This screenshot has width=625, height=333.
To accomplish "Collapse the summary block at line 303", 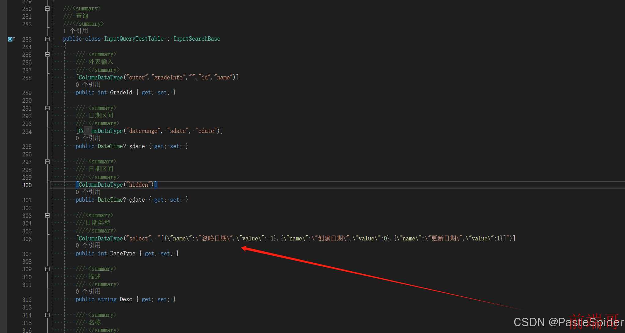I will coord(47,215).
